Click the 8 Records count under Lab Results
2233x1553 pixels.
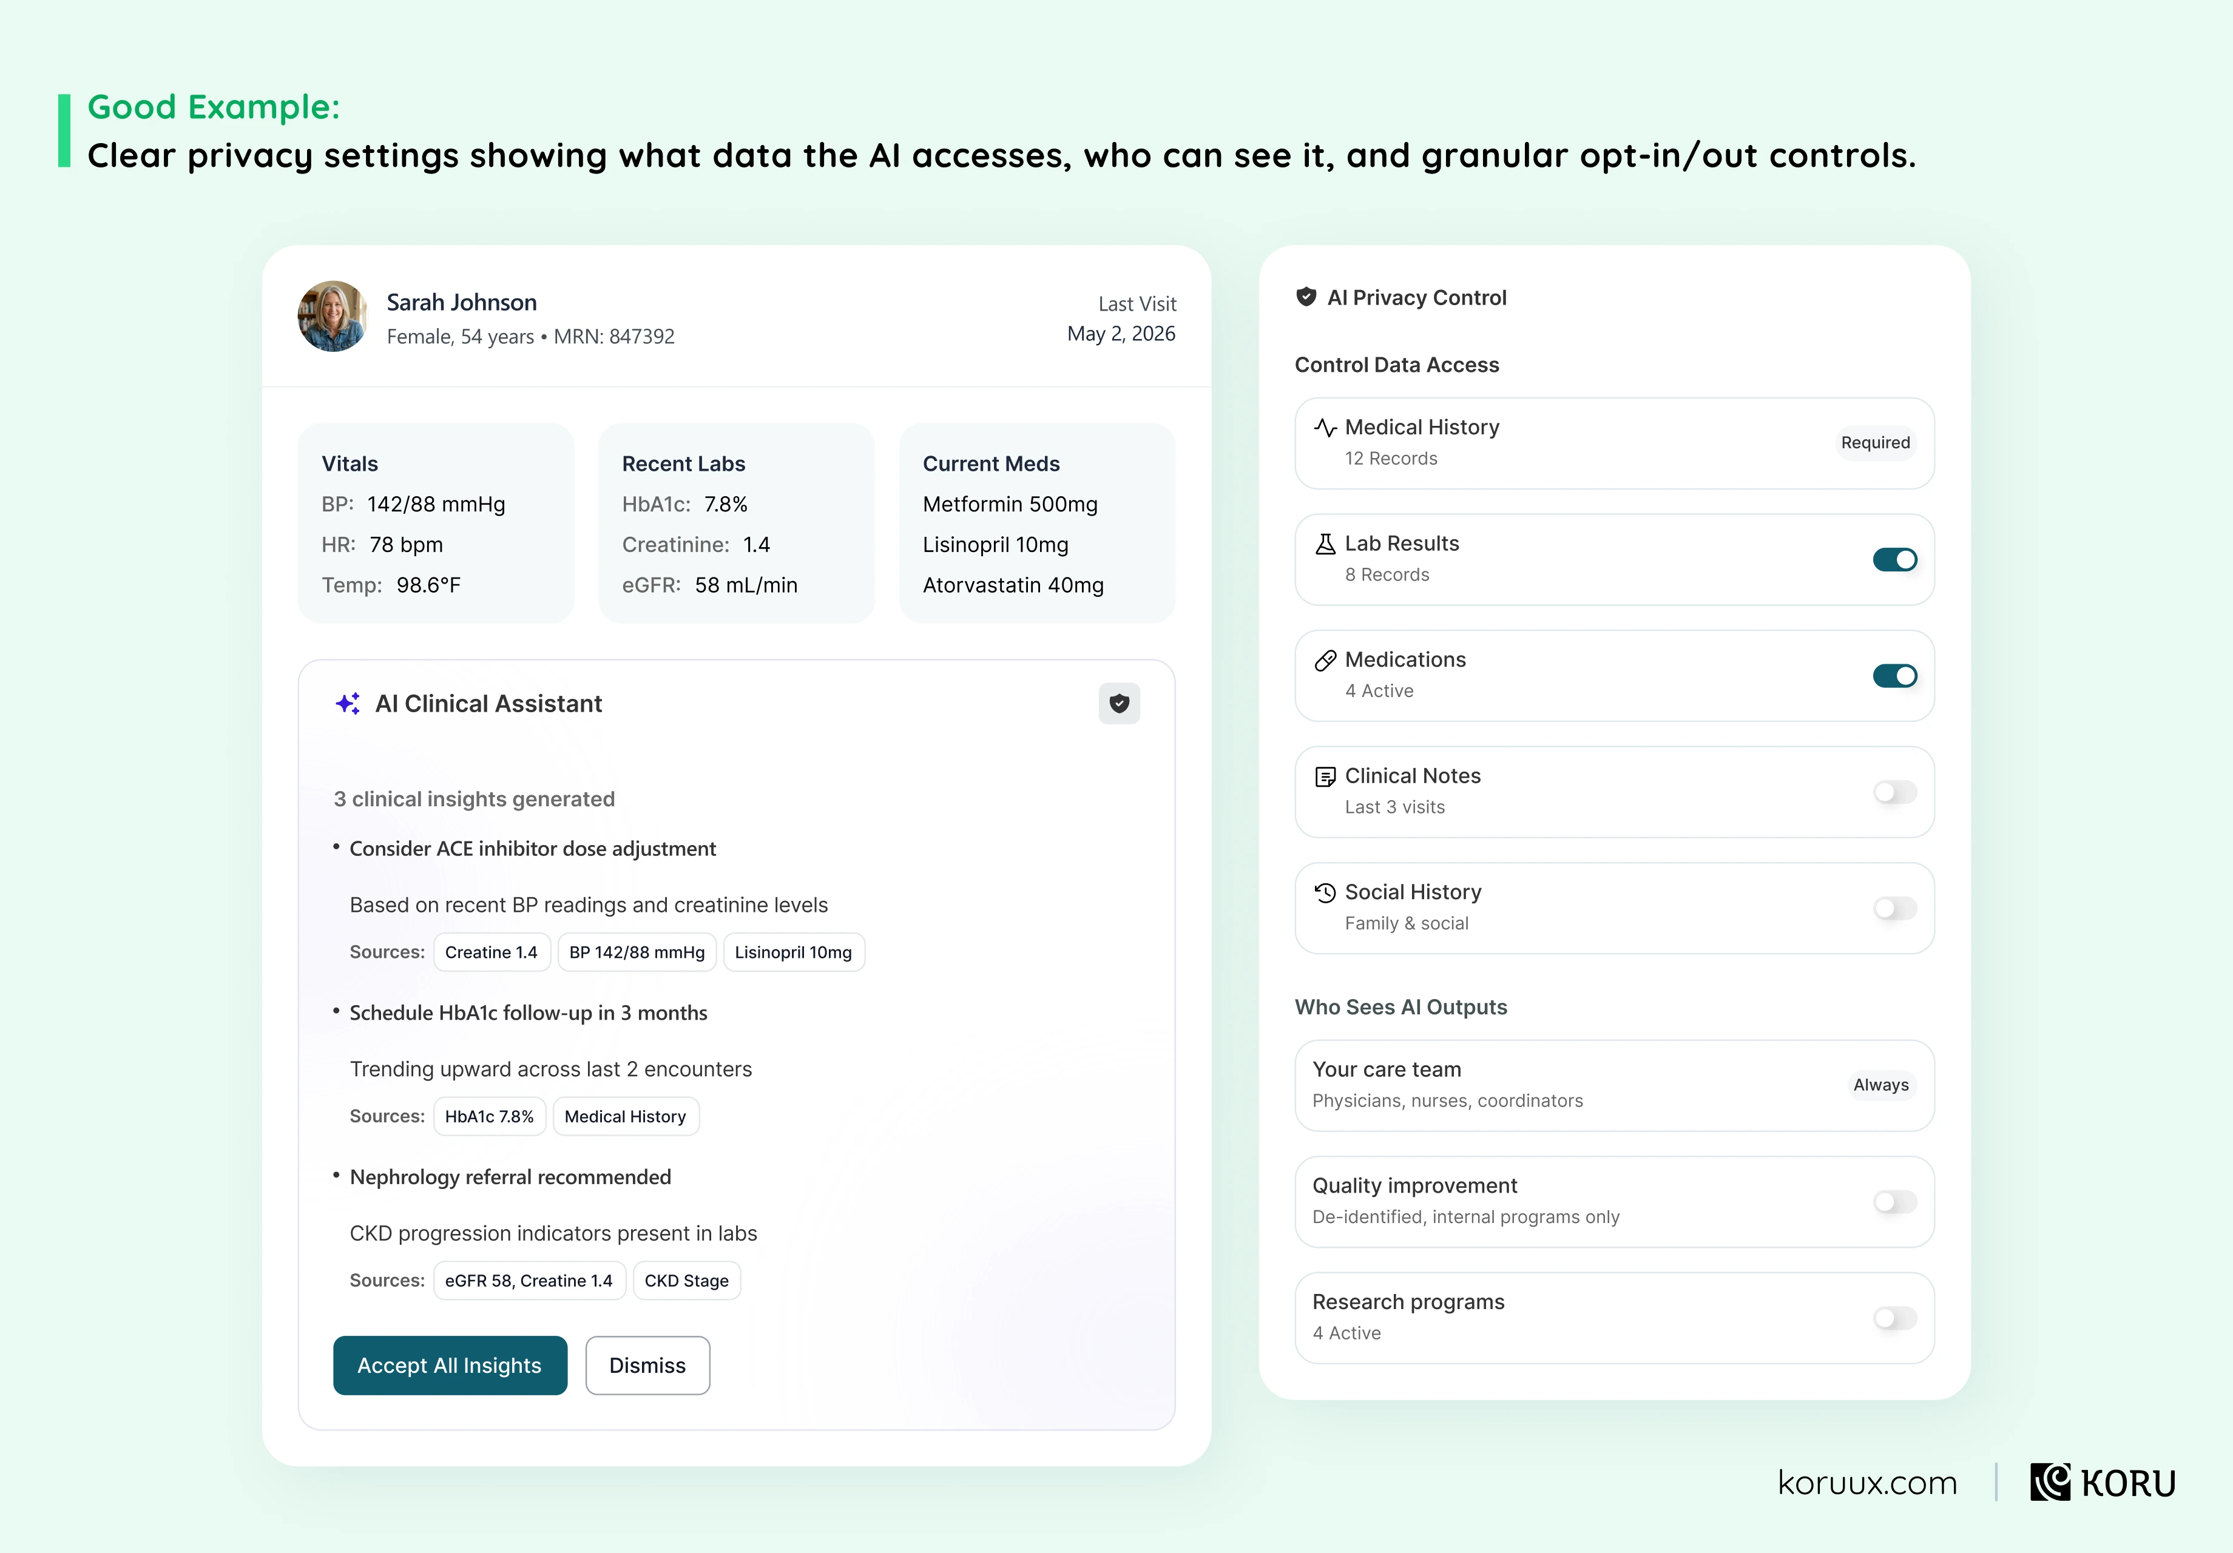[x=1387, y=574]
